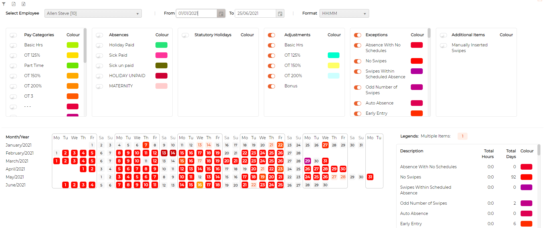
Task: Click the OT 125% adjustment colour swatch
Action: (333, 55)
